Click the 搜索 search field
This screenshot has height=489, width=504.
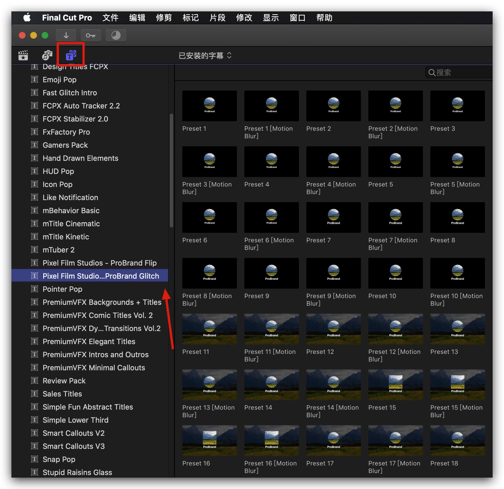[459, 73]
